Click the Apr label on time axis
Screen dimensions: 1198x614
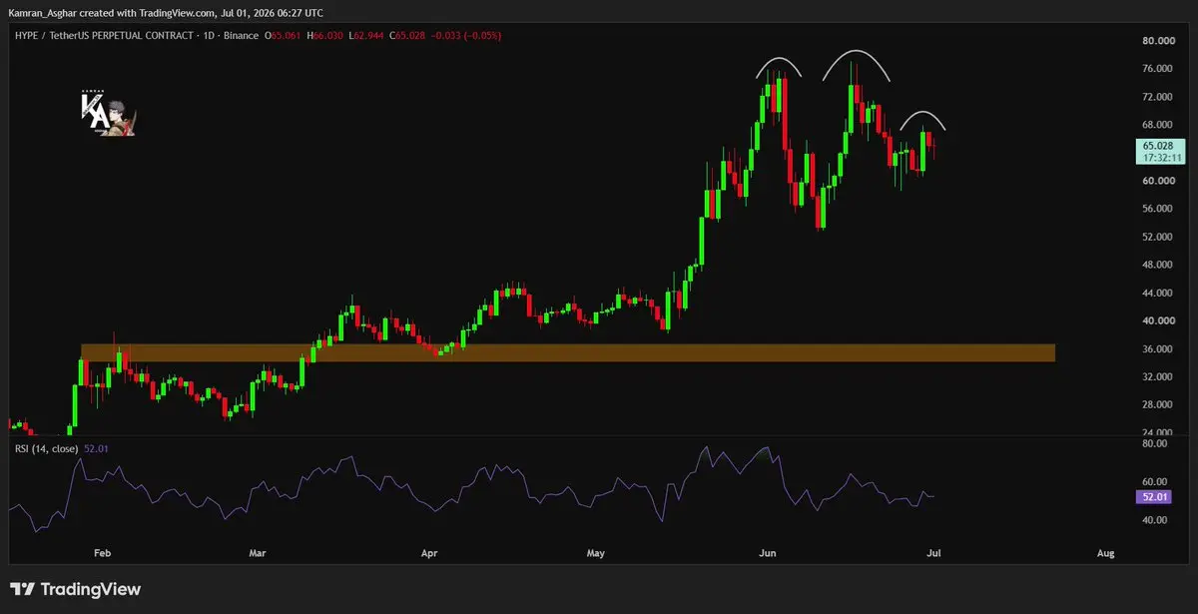click(429, 552)
